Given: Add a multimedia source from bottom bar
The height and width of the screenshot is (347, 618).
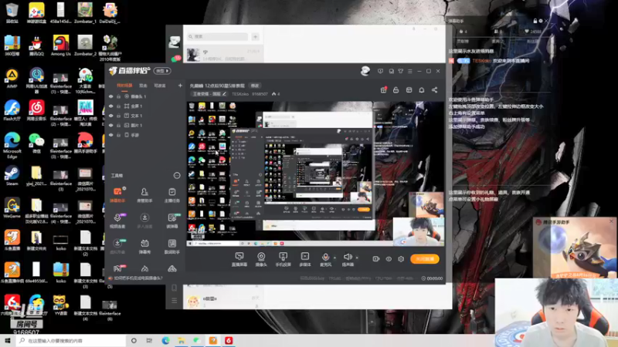Looking at the screenshot, I should tap(305, 259).
